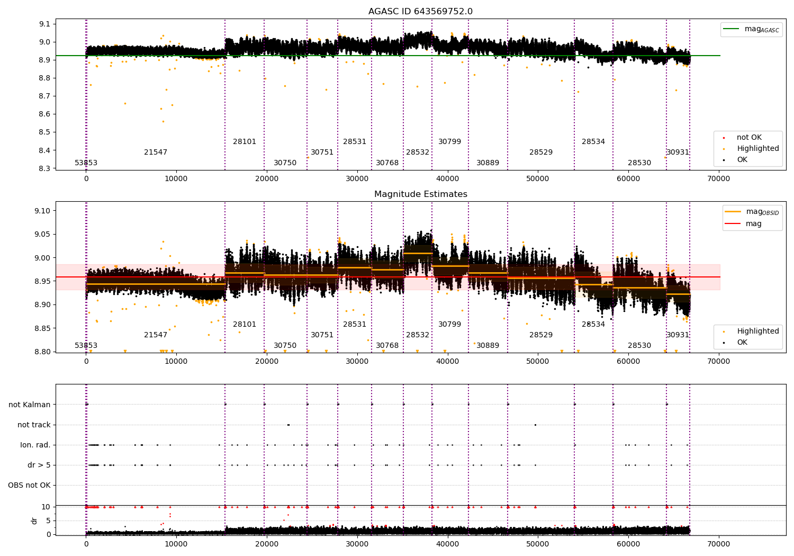
Task: Click the rotated 'dr' y-axis label
Action: pyautogui.click(x=34, y=521)
